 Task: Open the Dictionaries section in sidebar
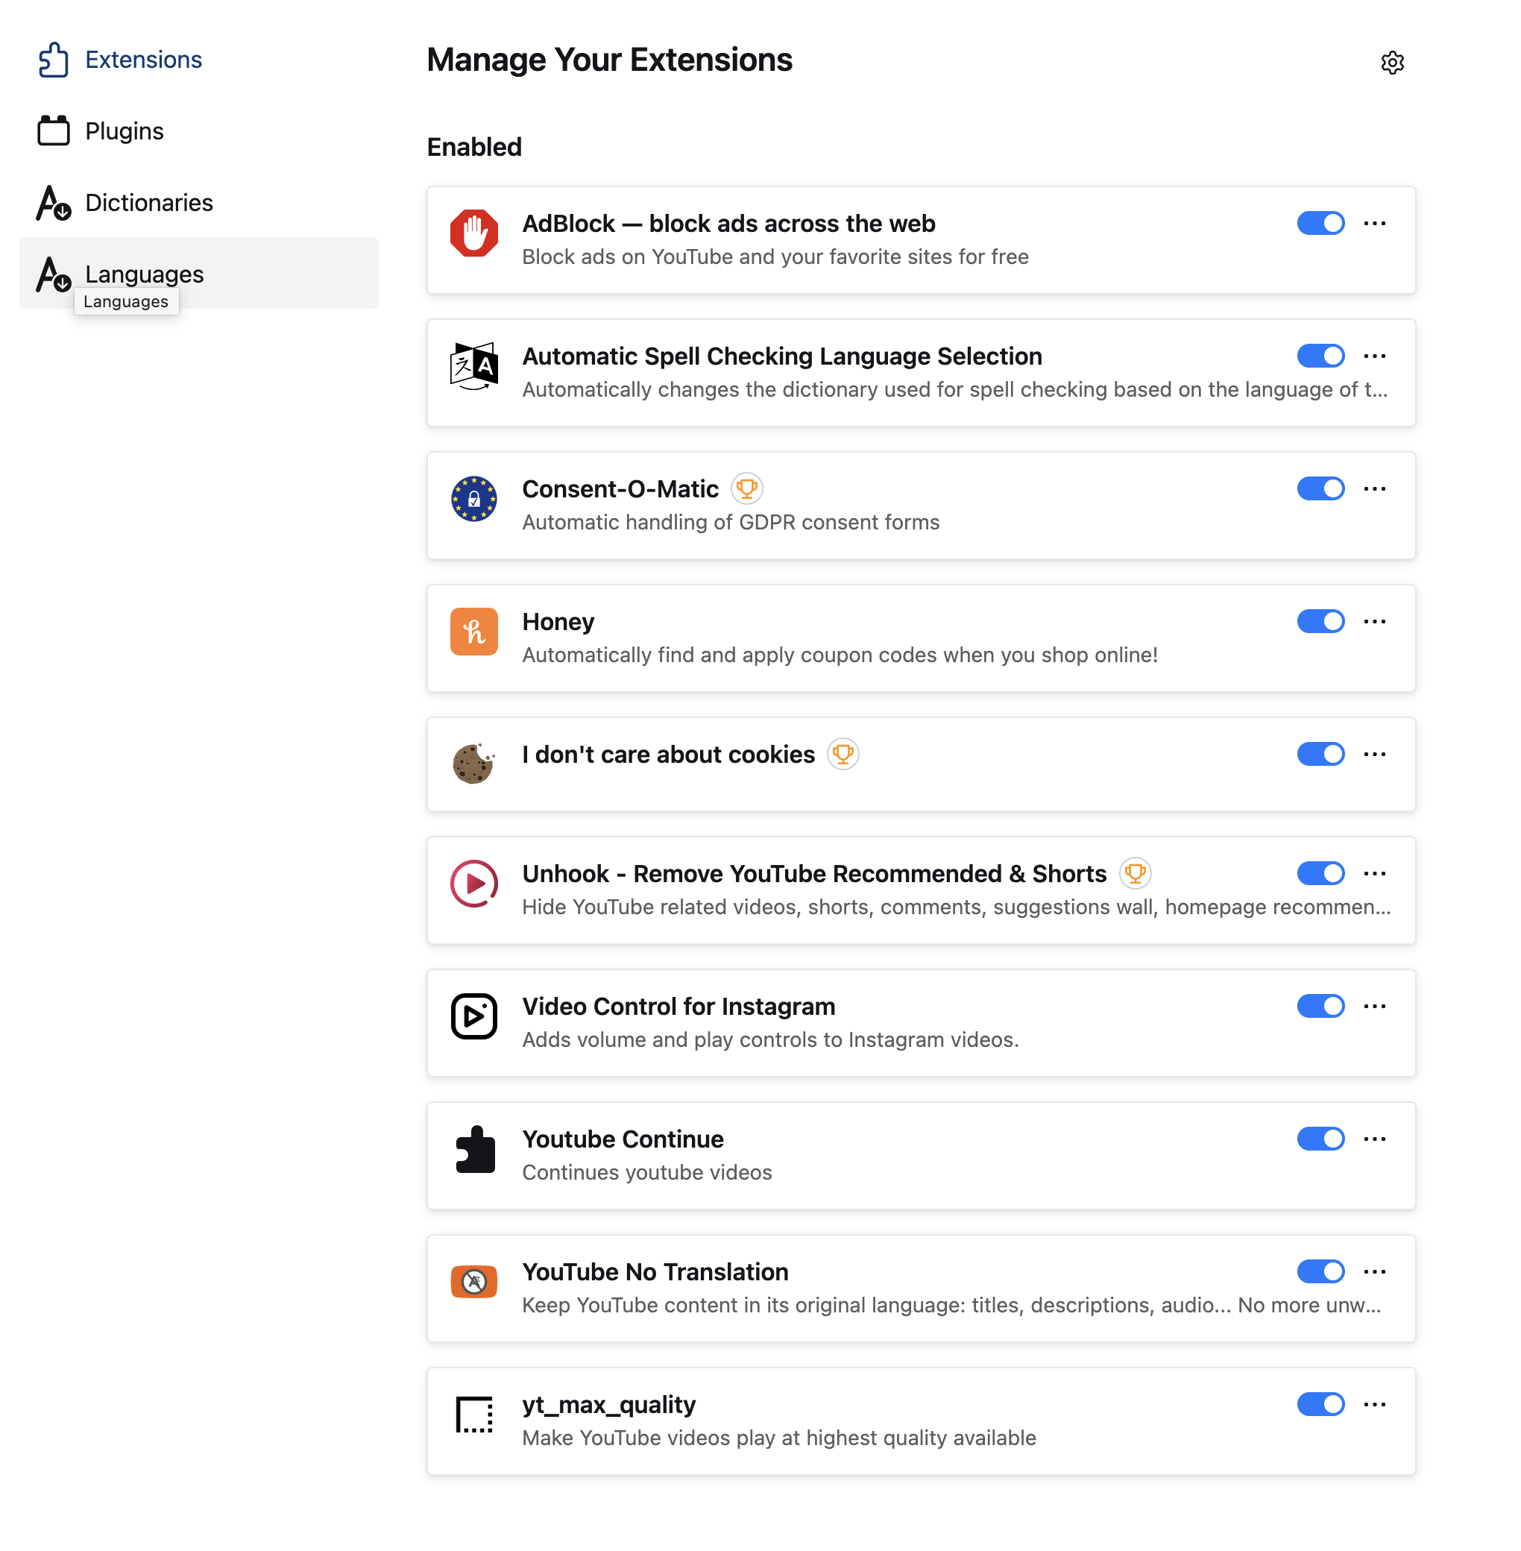[148, 202]
